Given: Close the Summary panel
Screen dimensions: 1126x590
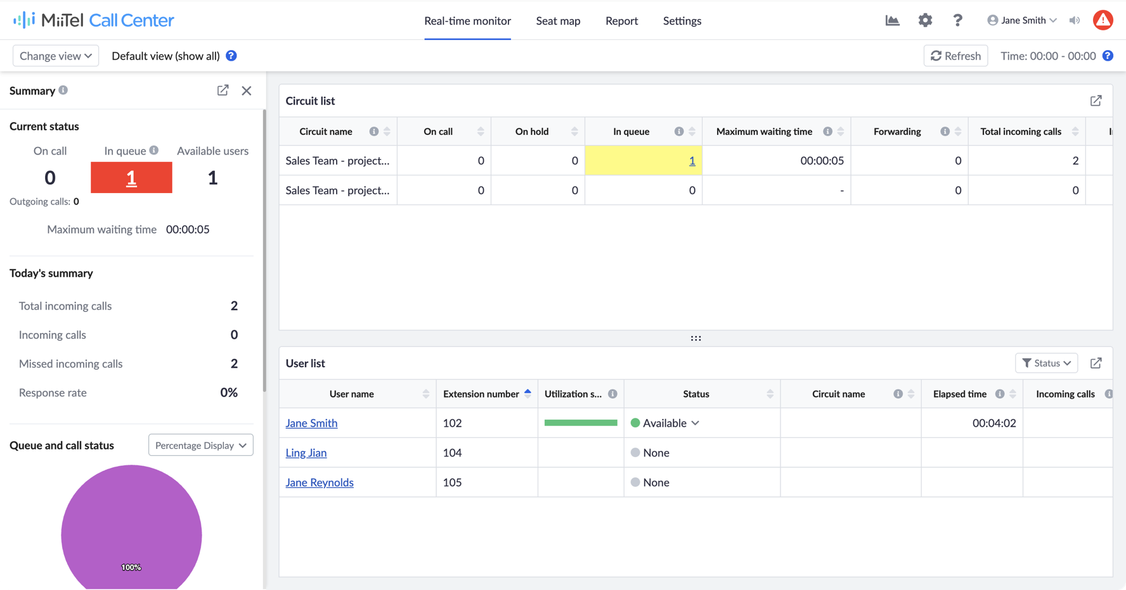Looking at the screenshot, I should [x=247, y=91].
